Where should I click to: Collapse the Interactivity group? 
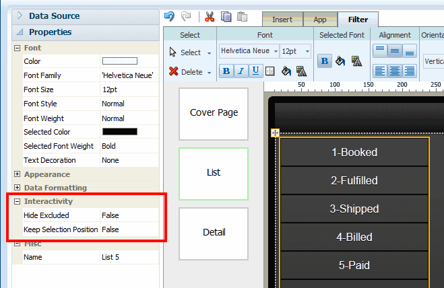18,201
